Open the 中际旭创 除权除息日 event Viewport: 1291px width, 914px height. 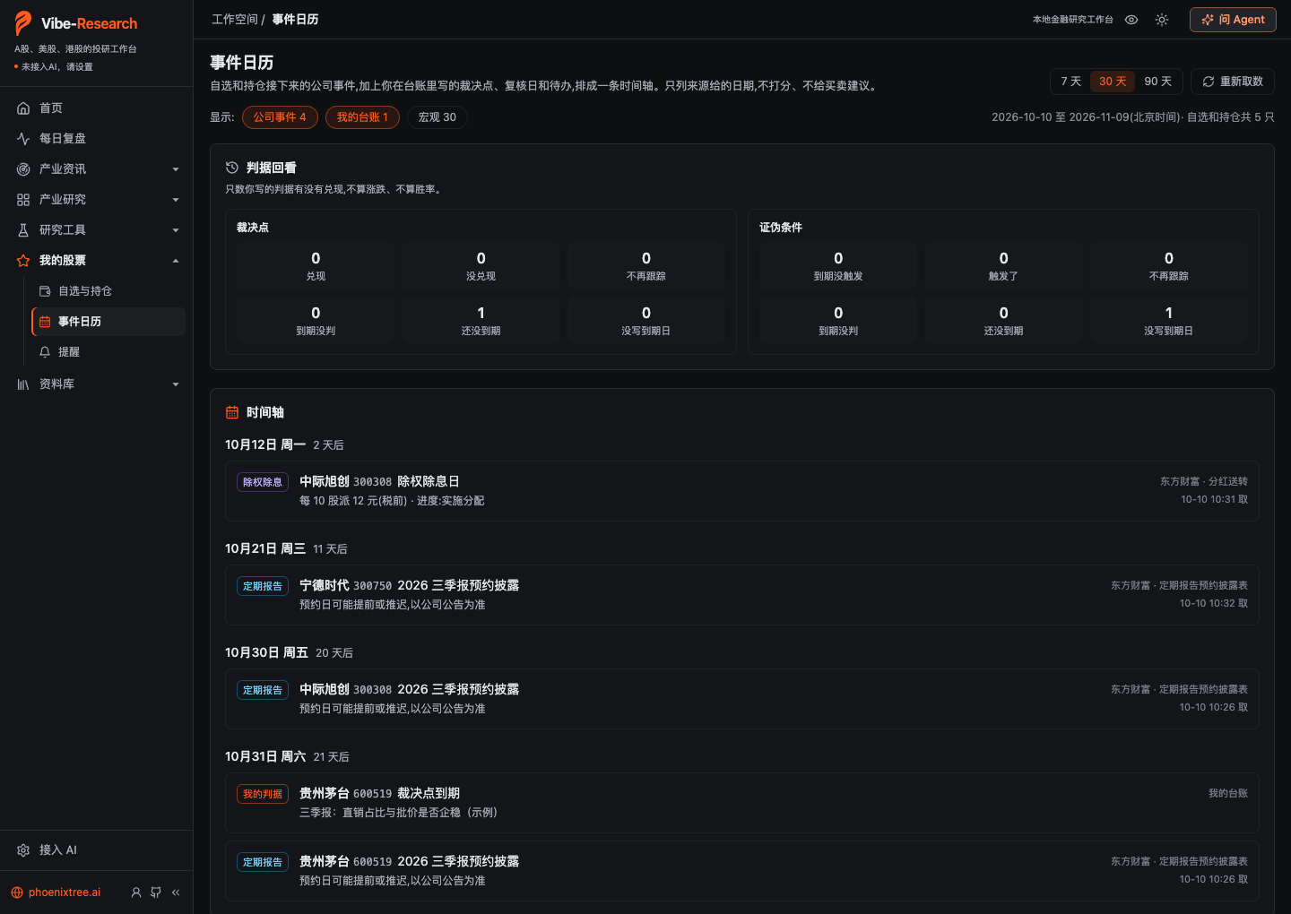(x=742, y=491)
